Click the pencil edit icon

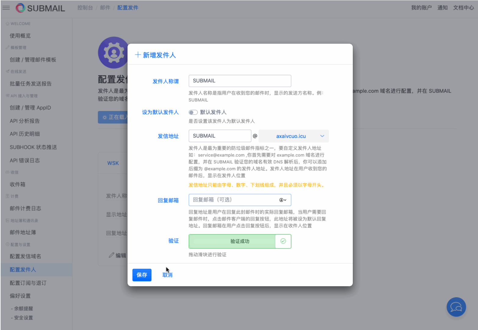(111, 255)
